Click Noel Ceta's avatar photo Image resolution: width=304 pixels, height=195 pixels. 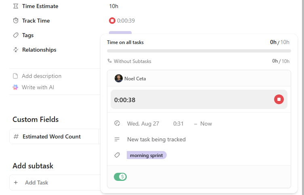(118, 78)
